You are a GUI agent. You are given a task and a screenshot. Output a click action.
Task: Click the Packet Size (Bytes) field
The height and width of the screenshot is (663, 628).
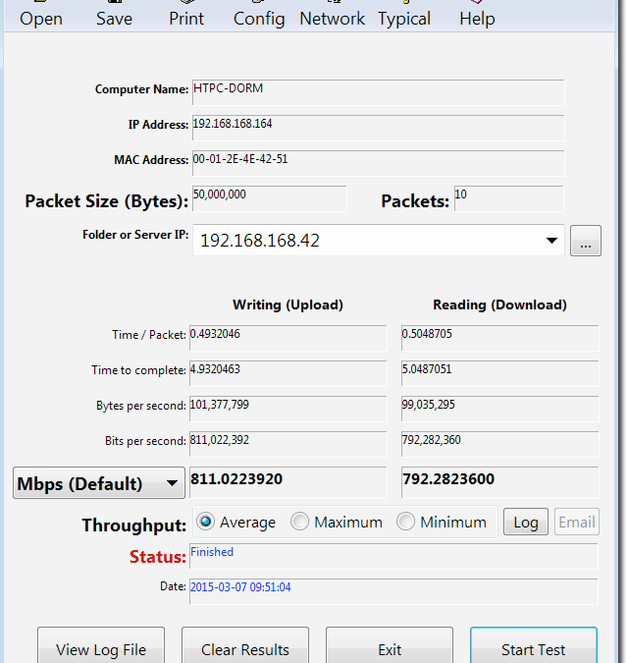[x=269, y=198]
